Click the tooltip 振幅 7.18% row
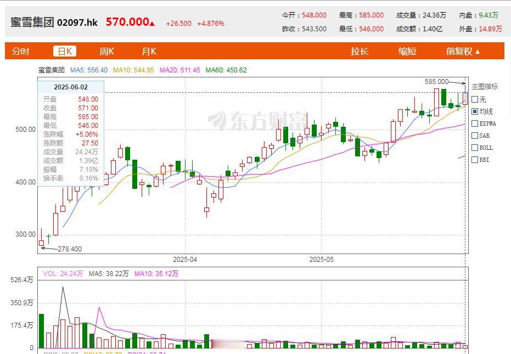This screenshot has width=511, height=354. 71,170
